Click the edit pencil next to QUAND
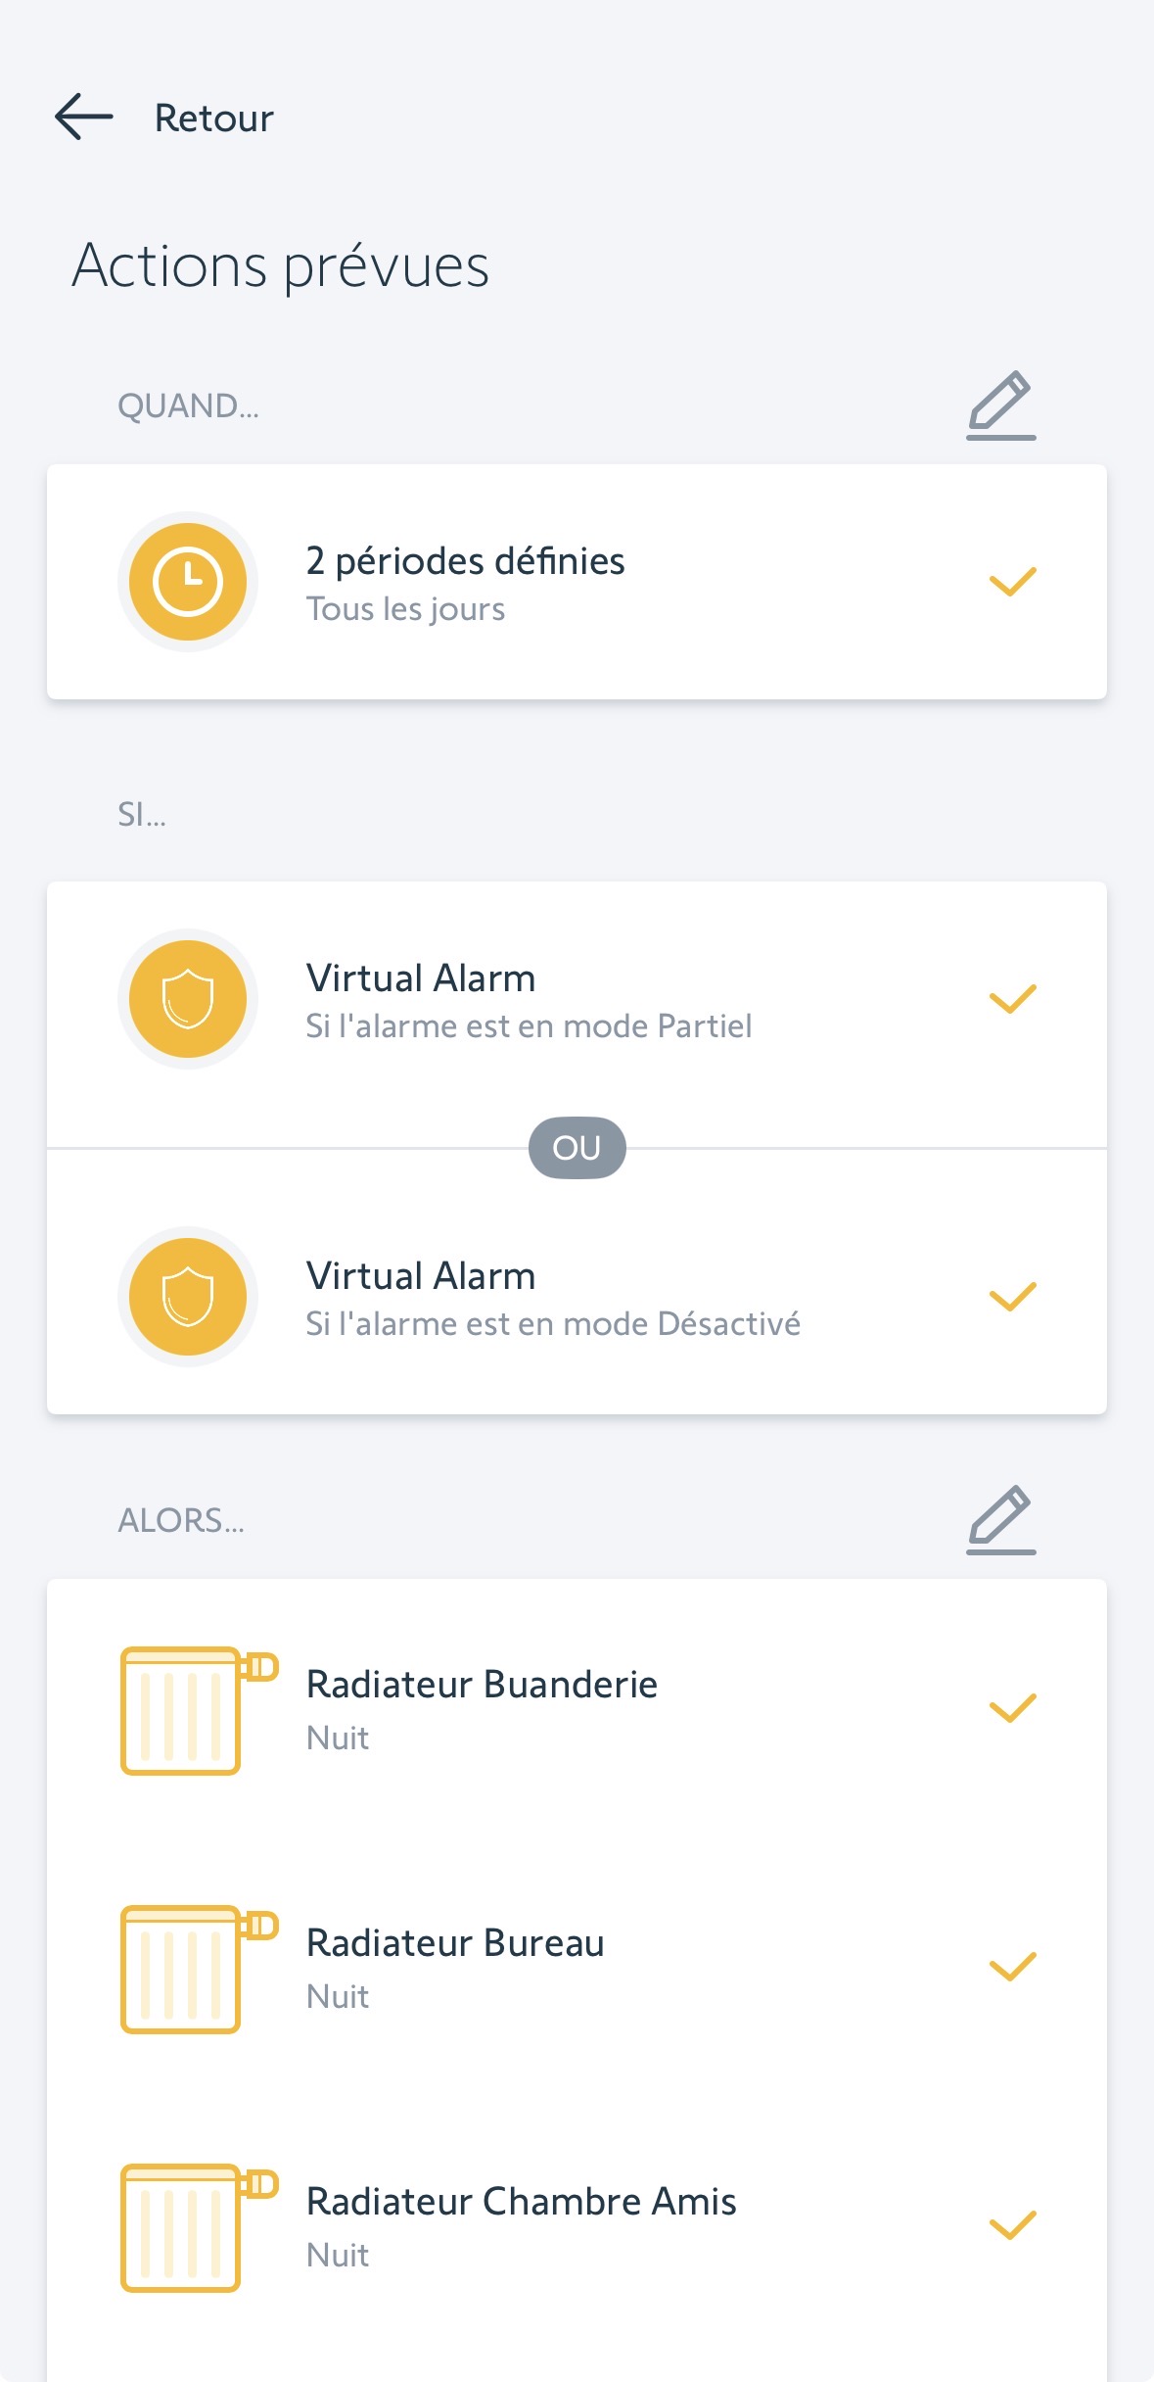 tap(1000, 405)
